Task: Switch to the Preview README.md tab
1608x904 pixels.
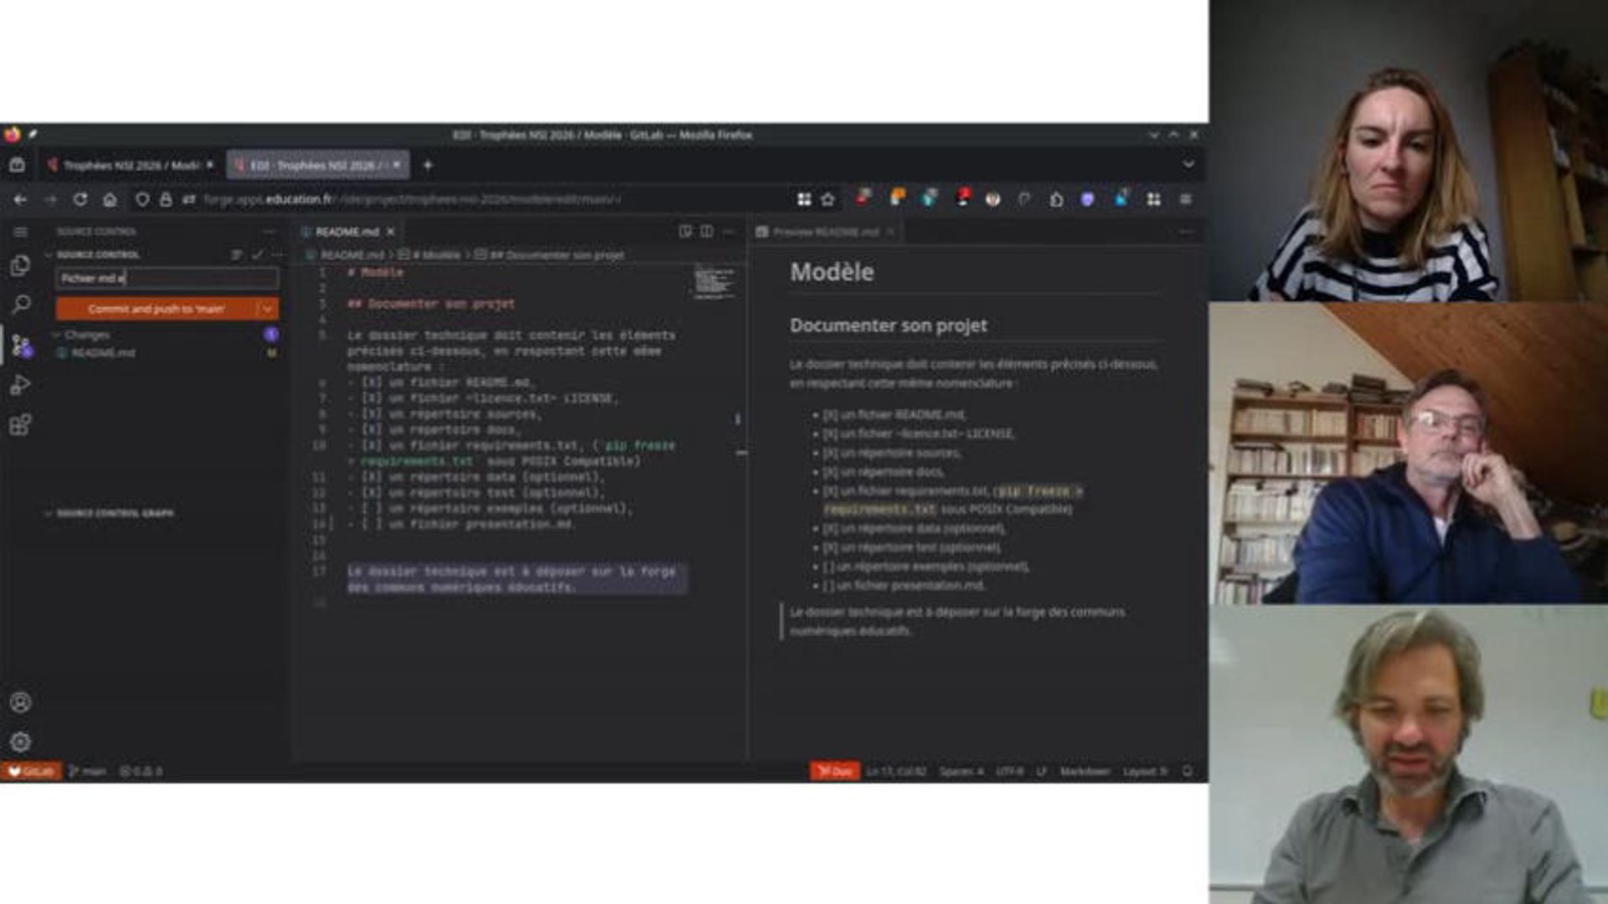Action: 826,232
